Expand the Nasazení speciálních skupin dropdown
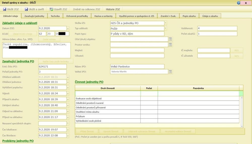This screenshot has width=252, height=144. (68, 123)
